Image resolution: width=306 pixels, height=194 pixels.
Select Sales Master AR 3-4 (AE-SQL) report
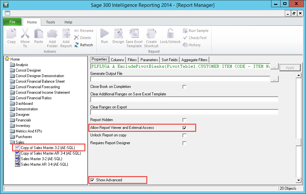[44, 164]
